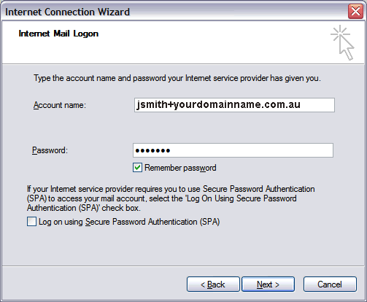The image size is (367, 302).
Task: Click the Remember password label text
Action: pyautogui.click(x=180, y=168)
